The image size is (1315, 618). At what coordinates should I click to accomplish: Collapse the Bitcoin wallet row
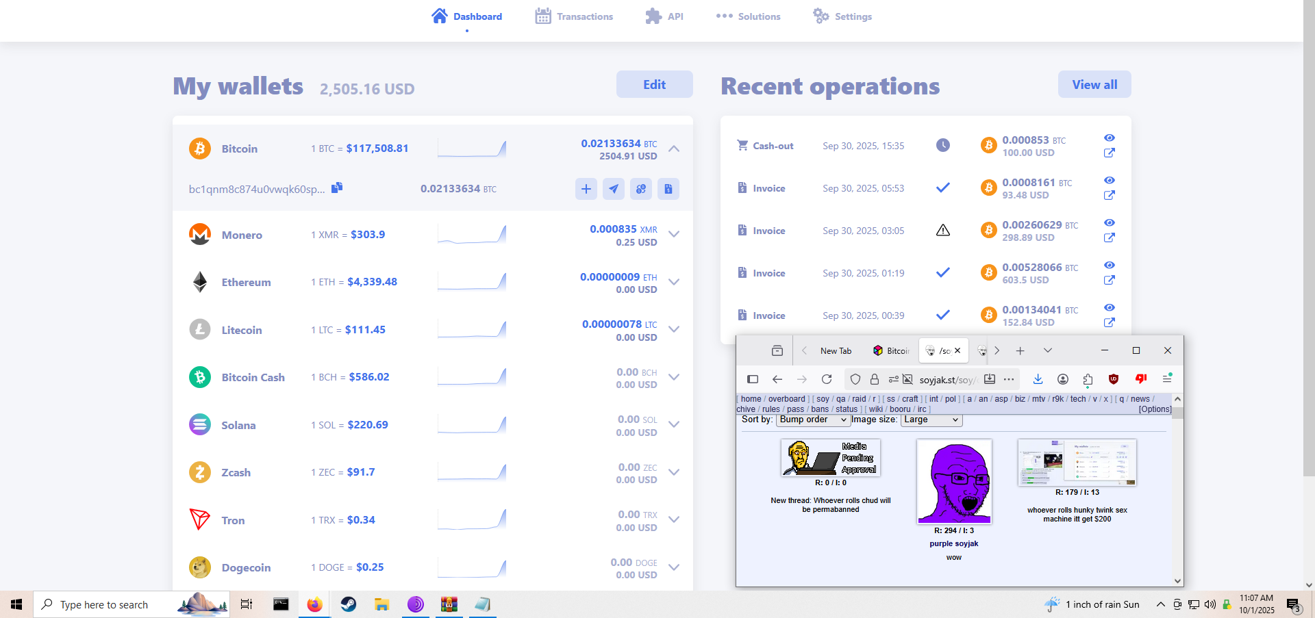674,149
